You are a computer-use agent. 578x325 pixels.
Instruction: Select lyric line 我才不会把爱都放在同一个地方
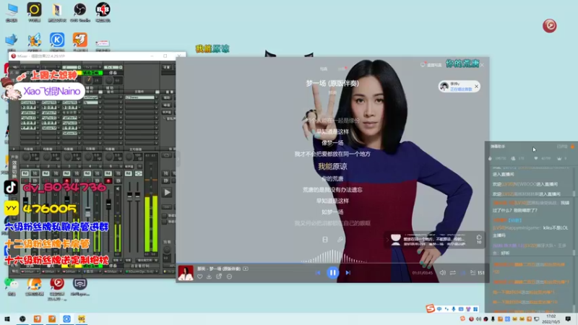pos(332,154)
